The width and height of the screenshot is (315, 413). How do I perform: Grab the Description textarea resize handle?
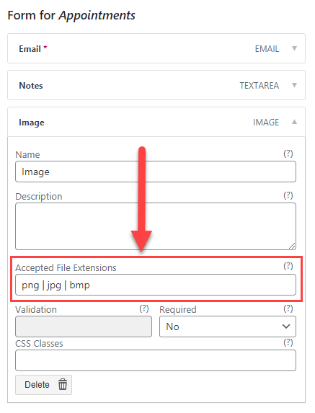point(292,246)
